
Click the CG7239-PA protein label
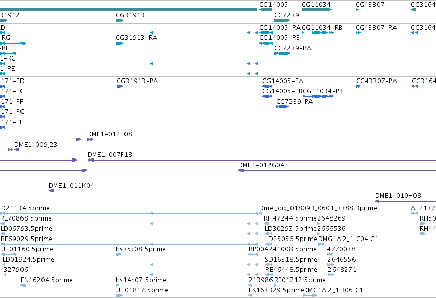[x=295, y=102]
